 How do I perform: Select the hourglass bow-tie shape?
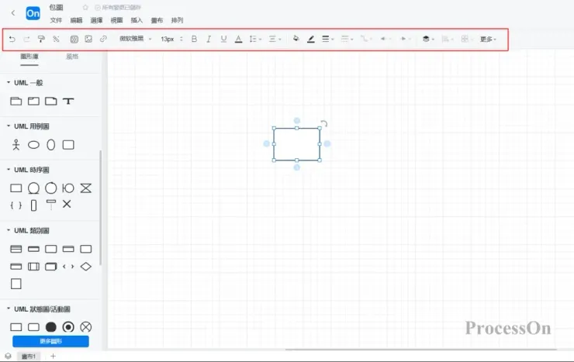[86, 188]
